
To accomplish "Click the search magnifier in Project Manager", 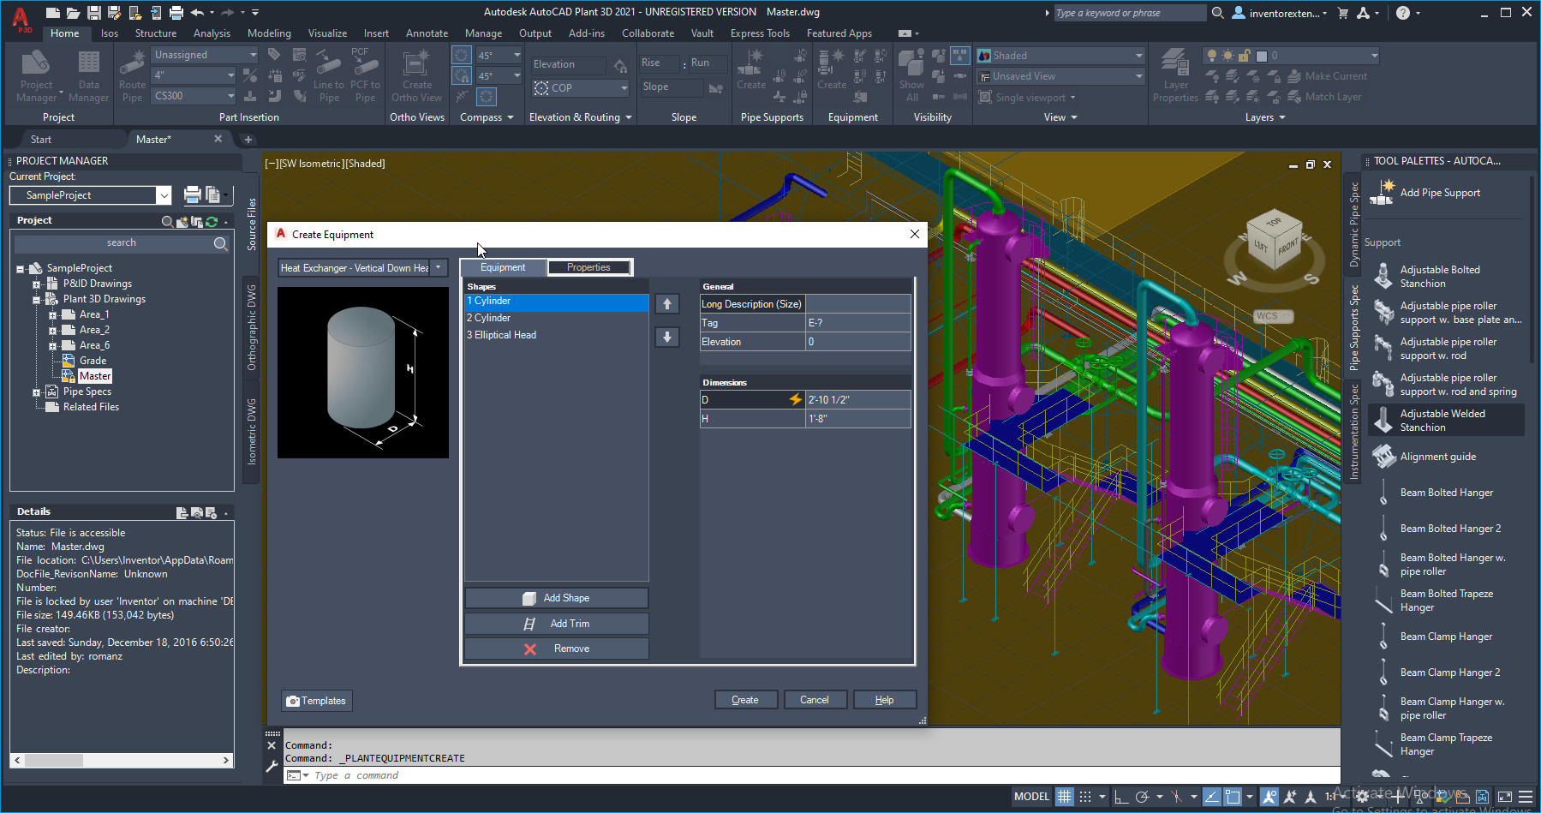I will click(220, 243).
